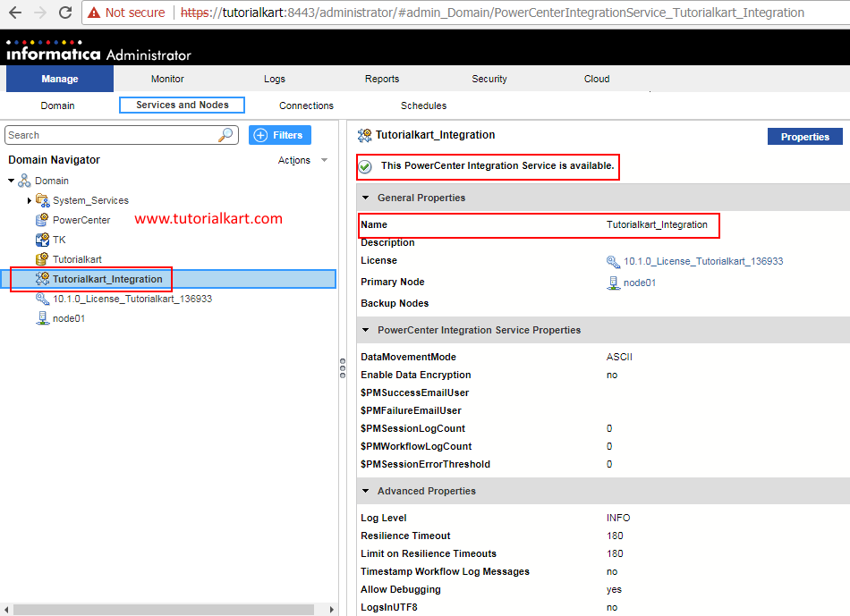850x616 pixels.
Task: Select TK in the navigator tree
Action: pos(59,240)
